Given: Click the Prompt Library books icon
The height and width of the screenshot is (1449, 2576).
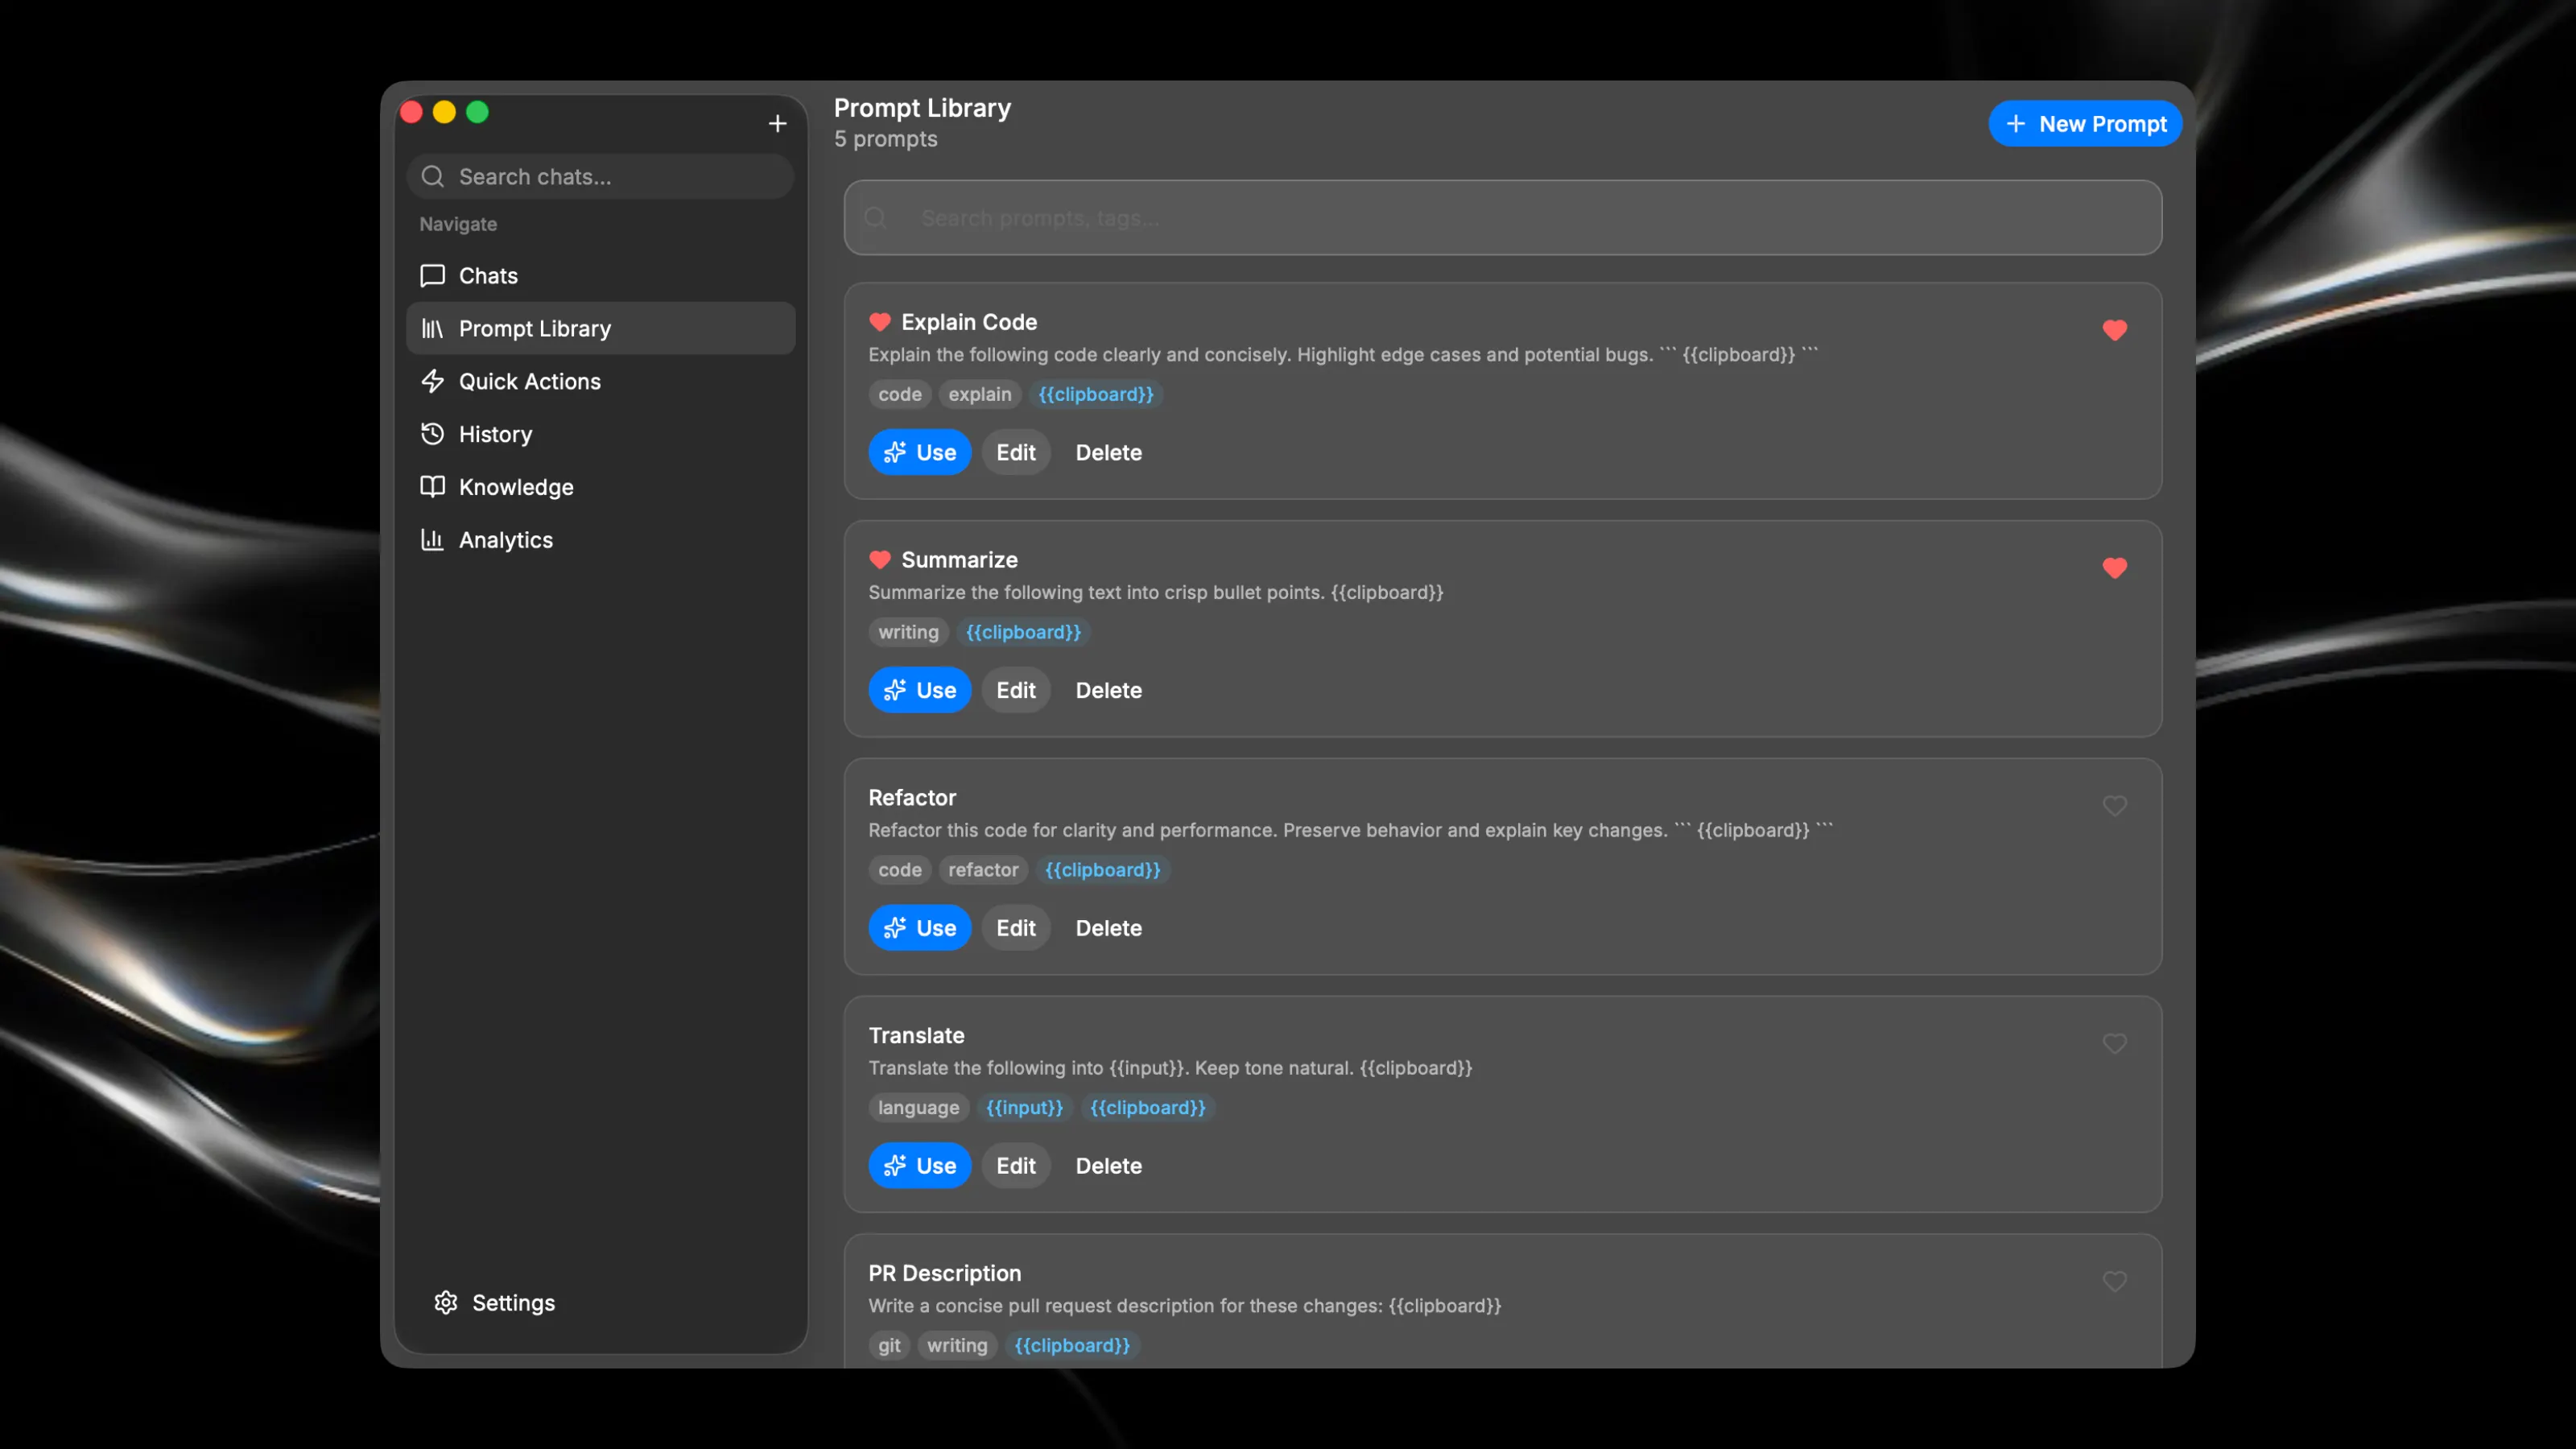Looking at the screenshot, I should point(432,329).
